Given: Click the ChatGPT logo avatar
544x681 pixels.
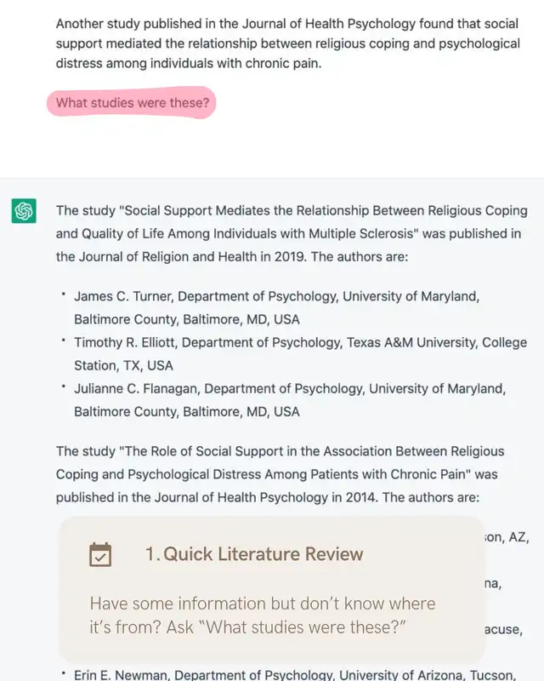Looking at the screenshot, I should (x=24, y=211).
